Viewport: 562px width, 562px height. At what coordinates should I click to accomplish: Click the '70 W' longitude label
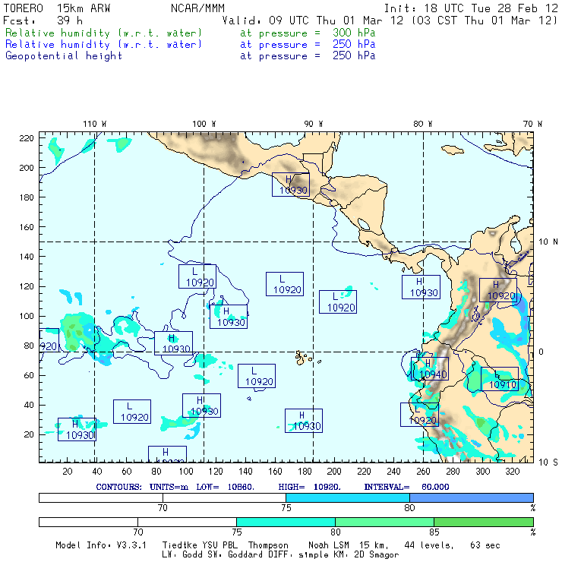tap(532, 124)
